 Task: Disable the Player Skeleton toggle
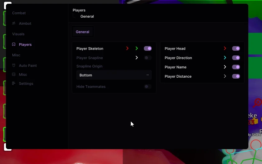pyautogui.click(x=148, y=48)
